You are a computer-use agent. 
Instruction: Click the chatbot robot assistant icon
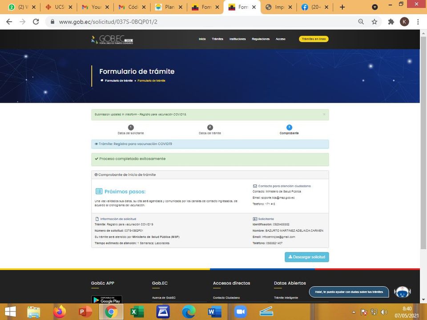402,292
